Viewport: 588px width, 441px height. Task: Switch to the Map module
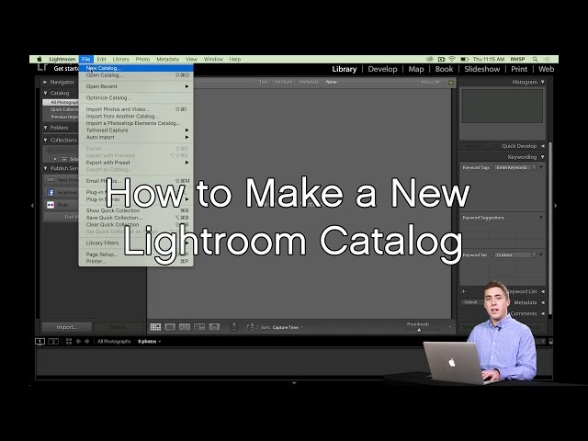(416, 69)
